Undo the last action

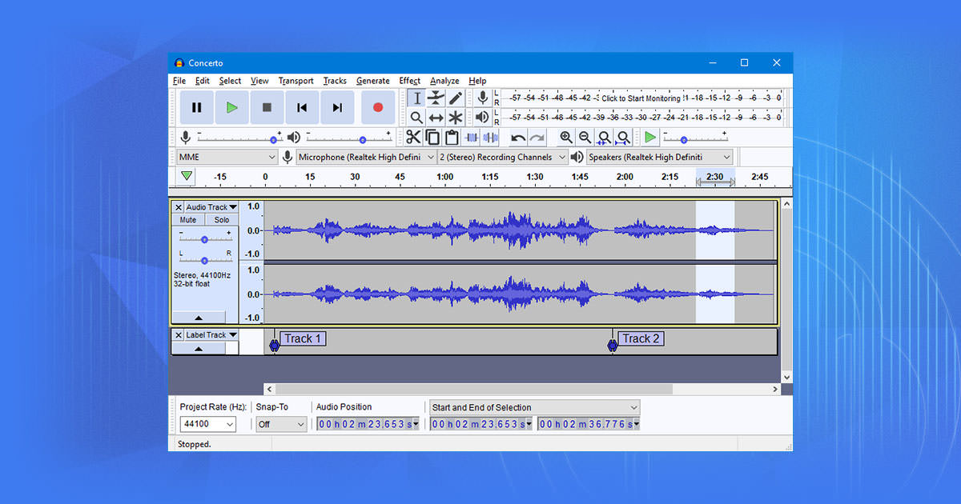point(518,138)
